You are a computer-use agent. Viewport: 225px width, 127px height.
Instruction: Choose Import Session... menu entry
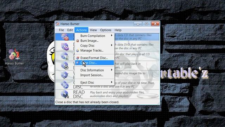pos(95,75)
